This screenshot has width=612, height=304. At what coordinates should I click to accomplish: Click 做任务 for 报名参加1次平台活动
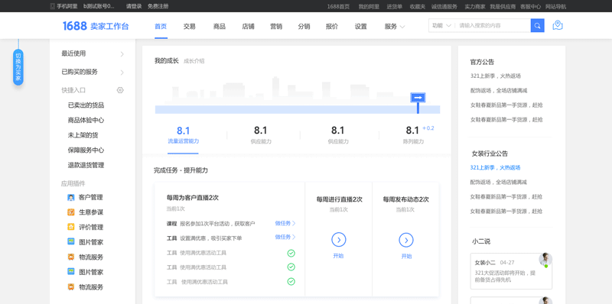[285, 223]
